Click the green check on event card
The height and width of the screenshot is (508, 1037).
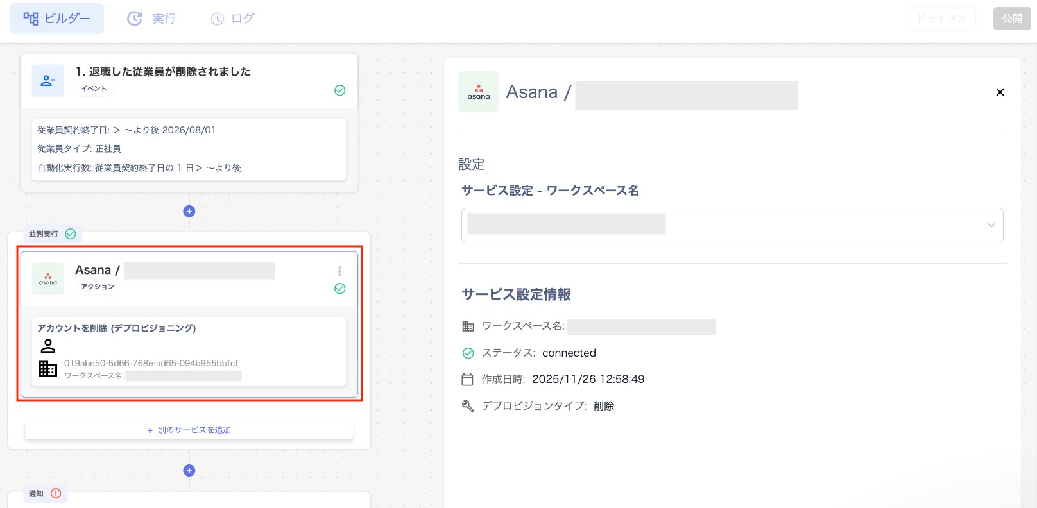coord(340,90)
